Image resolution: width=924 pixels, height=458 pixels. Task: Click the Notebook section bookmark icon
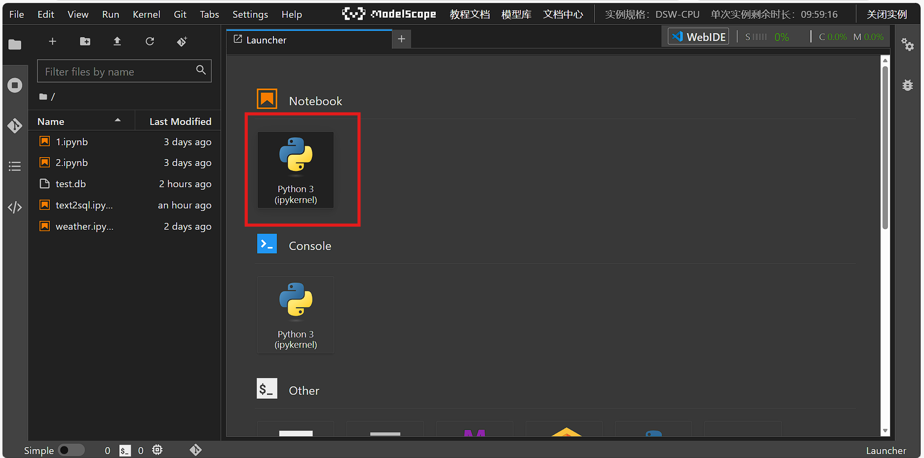267,99
